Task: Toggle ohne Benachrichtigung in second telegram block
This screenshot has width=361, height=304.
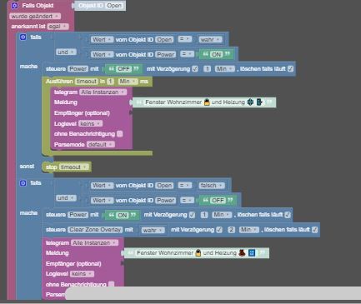Action: pyautogui.click(x=111, y=284)
